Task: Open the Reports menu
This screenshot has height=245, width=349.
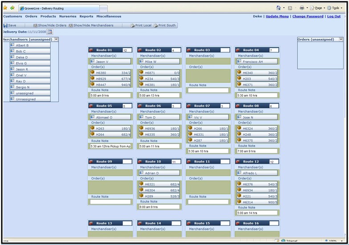Action: (86, 16)
